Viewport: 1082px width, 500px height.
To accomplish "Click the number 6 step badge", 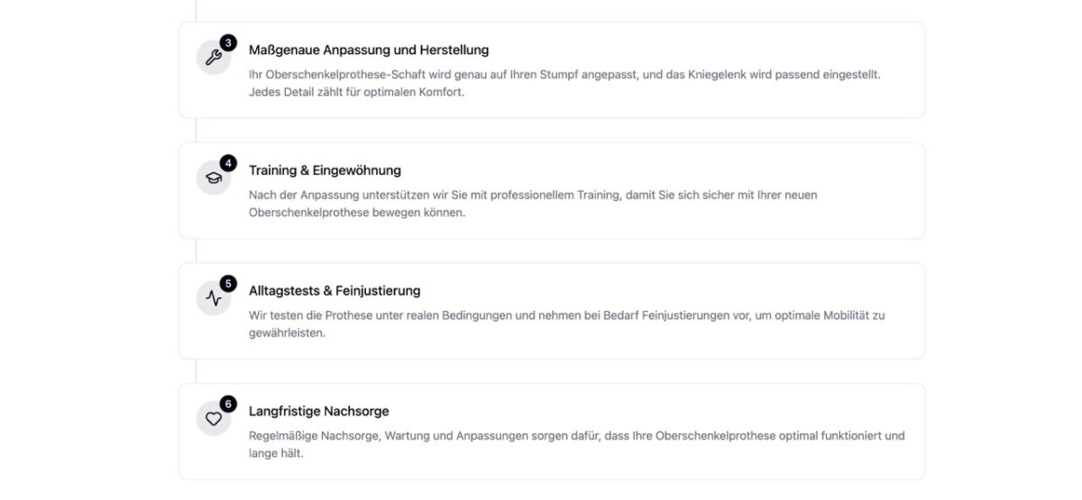I will [227, 404].
